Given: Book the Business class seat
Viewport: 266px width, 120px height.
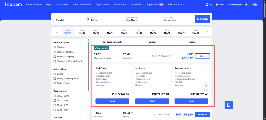Looking at the screenshot, I should [x=191, y=101].
